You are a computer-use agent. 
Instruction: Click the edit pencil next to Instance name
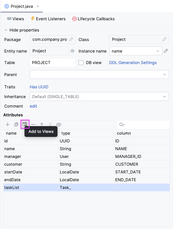click(x=165, y=51)
